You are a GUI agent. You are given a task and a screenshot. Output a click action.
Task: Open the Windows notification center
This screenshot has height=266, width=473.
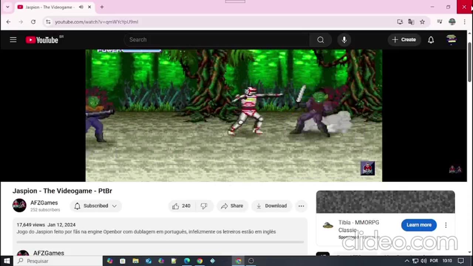[461, 261]
